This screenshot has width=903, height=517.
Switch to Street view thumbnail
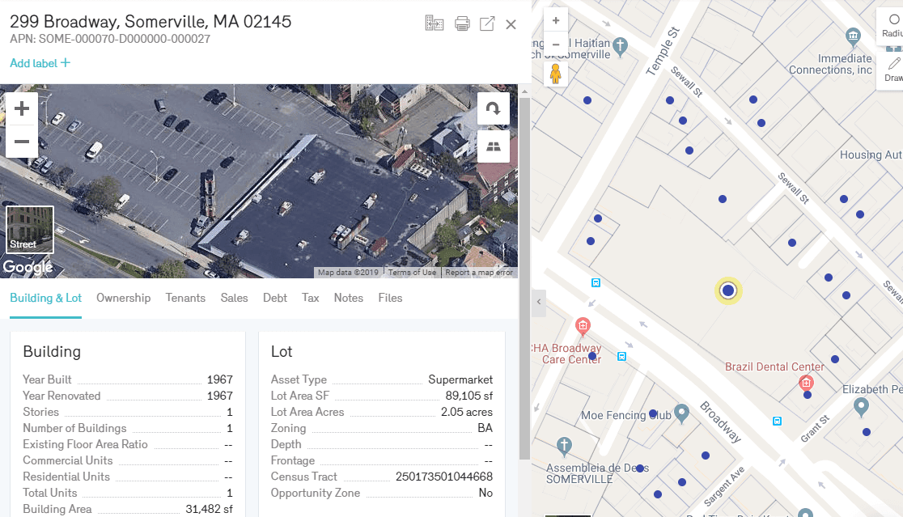pyautogui.click(x=30, y=229)
